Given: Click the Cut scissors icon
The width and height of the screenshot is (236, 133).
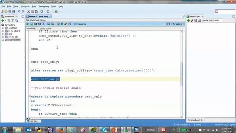Looking at the screenshot, I should pyautogui.click(x=28, y=11).
